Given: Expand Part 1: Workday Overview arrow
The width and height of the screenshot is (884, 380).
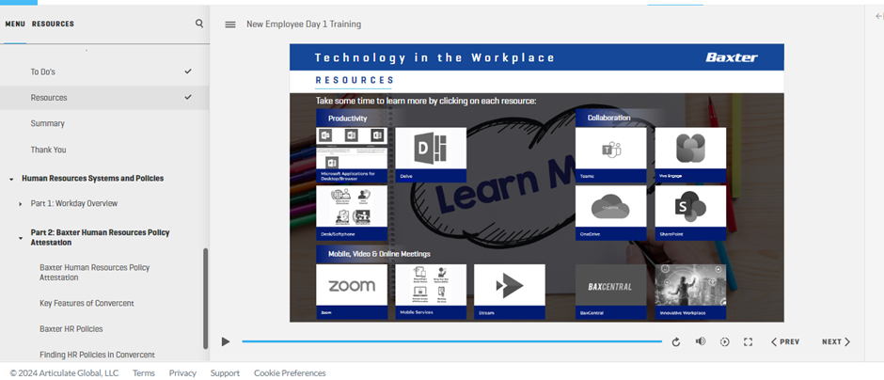Looking at the screenshot, I should coord(21,204).
